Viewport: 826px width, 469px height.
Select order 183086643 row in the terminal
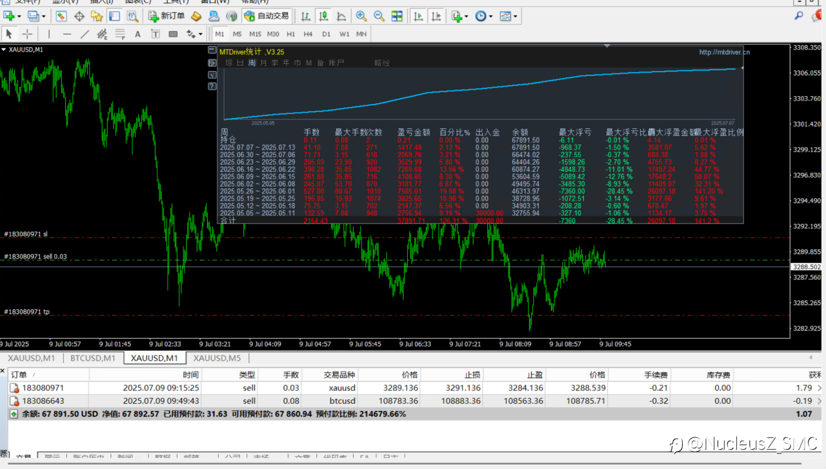[44, 401]
